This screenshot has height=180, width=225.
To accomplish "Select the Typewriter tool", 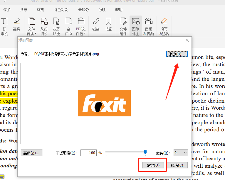I will coord(4,26).
